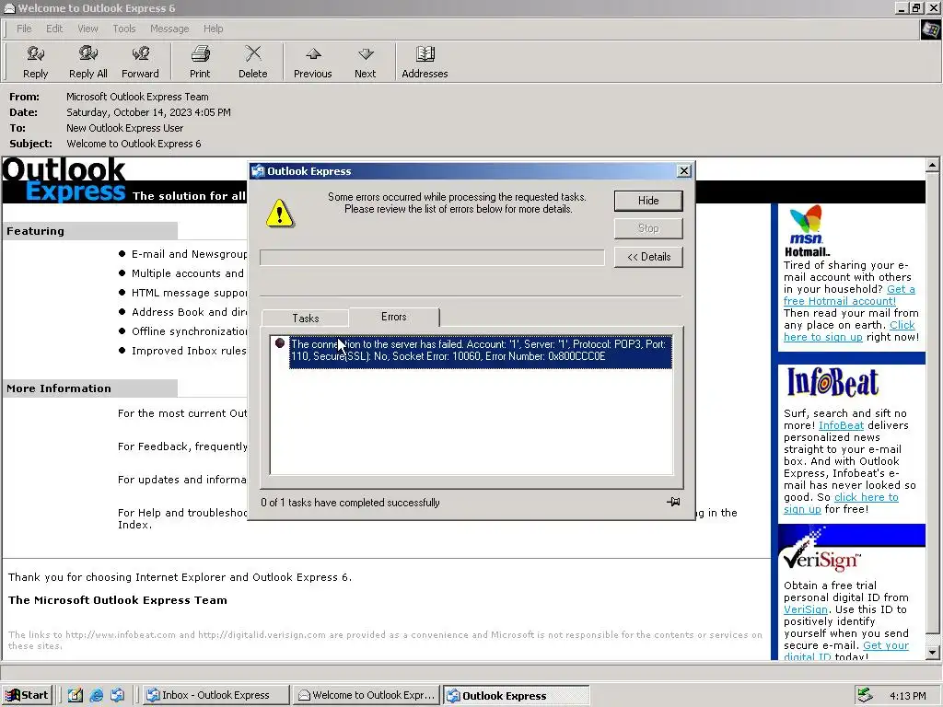
Task: Open the Click here to sign up Hotmail link
Action: click(x=849, y=330)
